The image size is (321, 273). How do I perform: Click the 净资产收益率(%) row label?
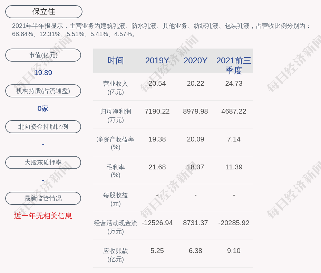coord(116,143)
